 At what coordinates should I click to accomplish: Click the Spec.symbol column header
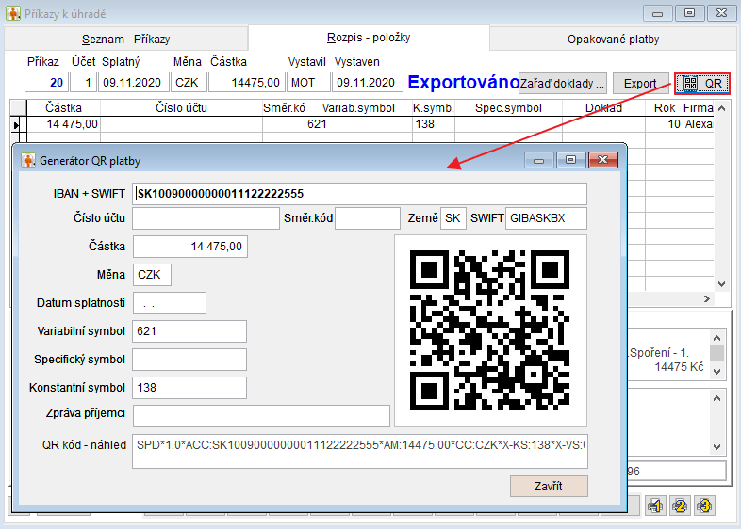click(x=508, y=108)
